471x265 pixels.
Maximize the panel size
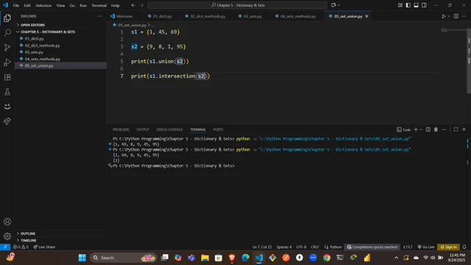[456, 129]
